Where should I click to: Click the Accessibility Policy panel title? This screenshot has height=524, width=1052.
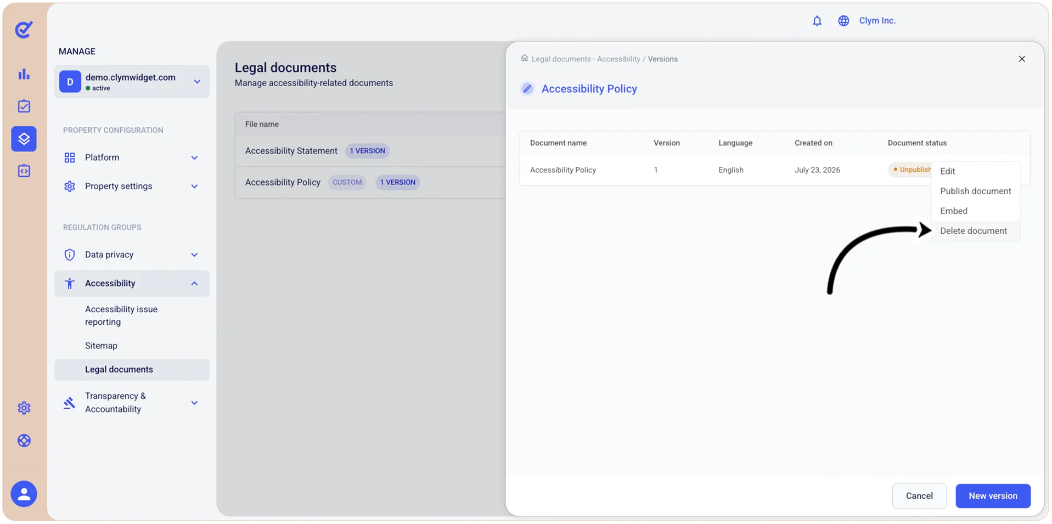(x=589, y=89)
